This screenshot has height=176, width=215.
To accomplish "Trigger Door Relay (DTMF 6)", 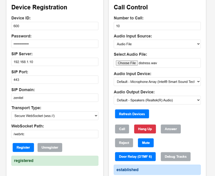I will coord(135,157).
